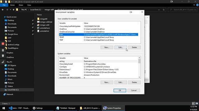Image resolution: width=199 pixels, height=111 pixels.
Task: Go up one folder level
Action: [x=13, y=10]
